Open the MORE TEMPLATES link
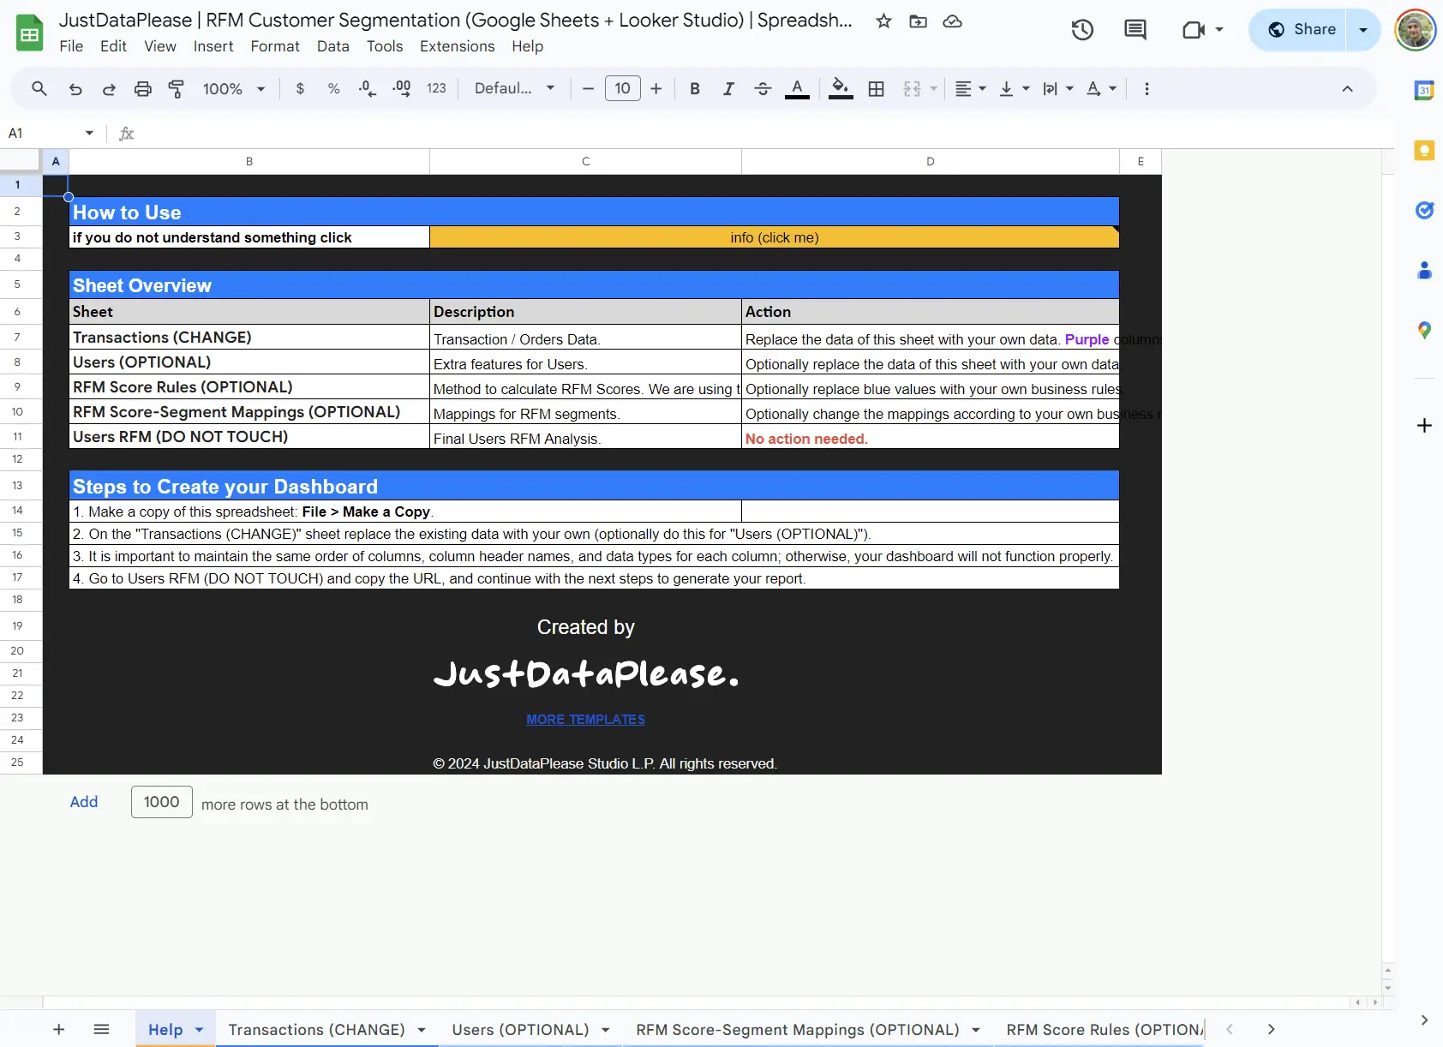This screenshot has height=1047, width=1443. click(585, 720)
